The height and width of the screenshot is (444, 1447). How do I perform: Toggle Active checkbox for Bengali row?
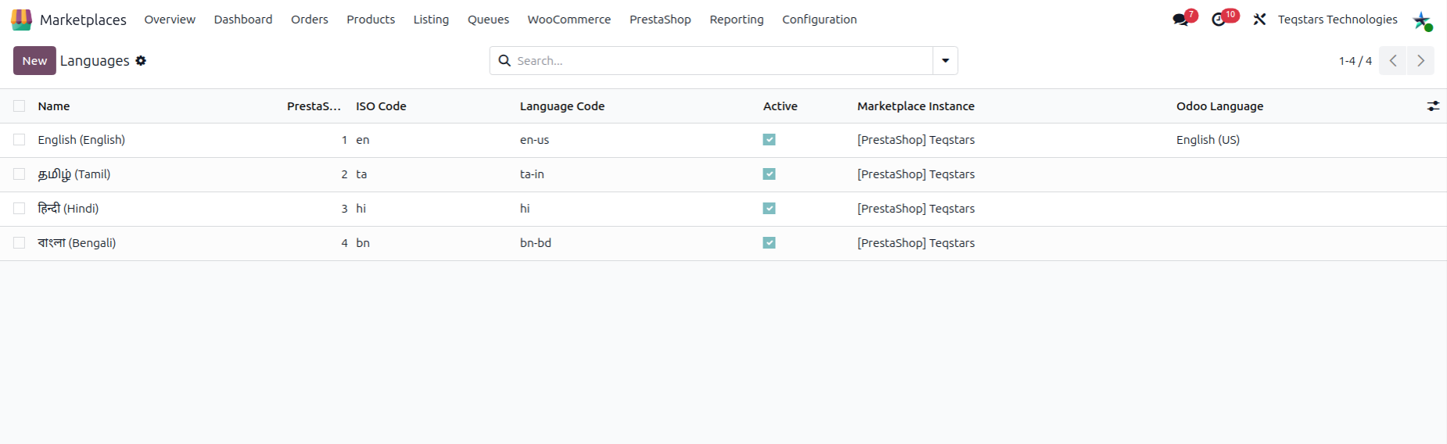click(x=770, y=243)
